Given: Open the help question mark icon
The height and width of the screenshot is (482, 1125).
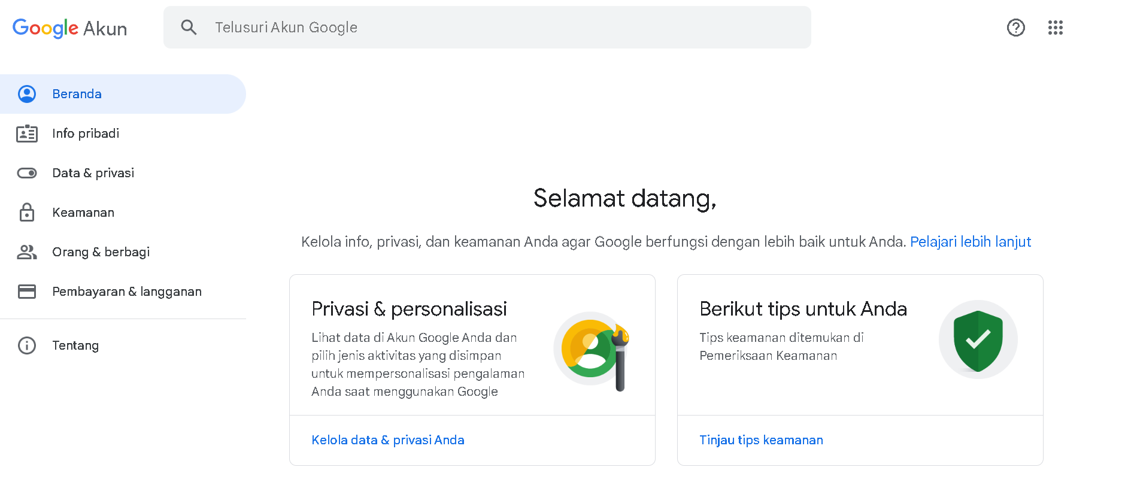Looking at the screenshot, I should coord(1015,28).
